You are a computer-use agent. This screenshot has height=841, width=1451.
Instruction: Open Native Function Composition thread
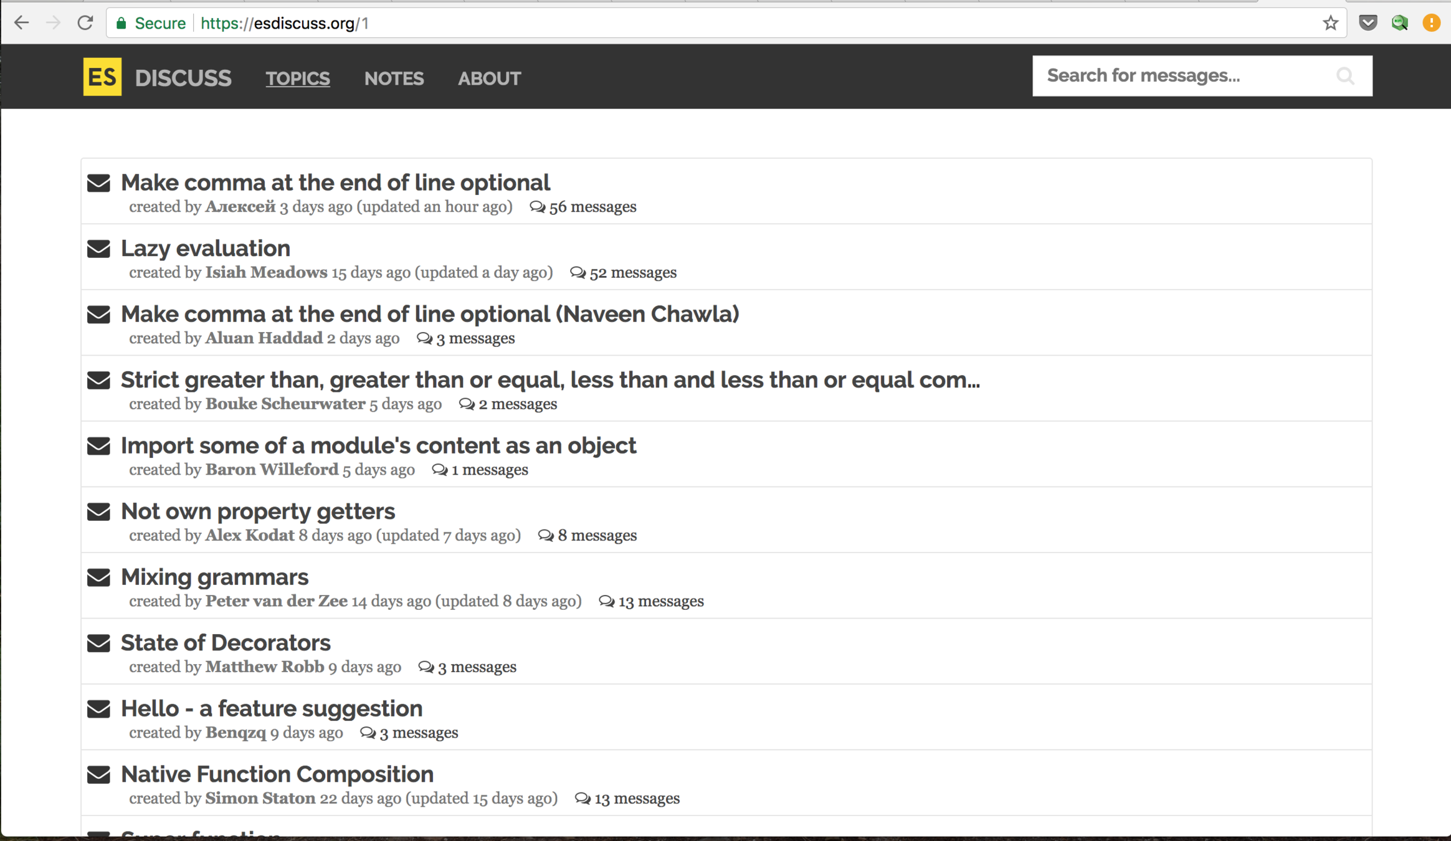click(x=277, y=774)
